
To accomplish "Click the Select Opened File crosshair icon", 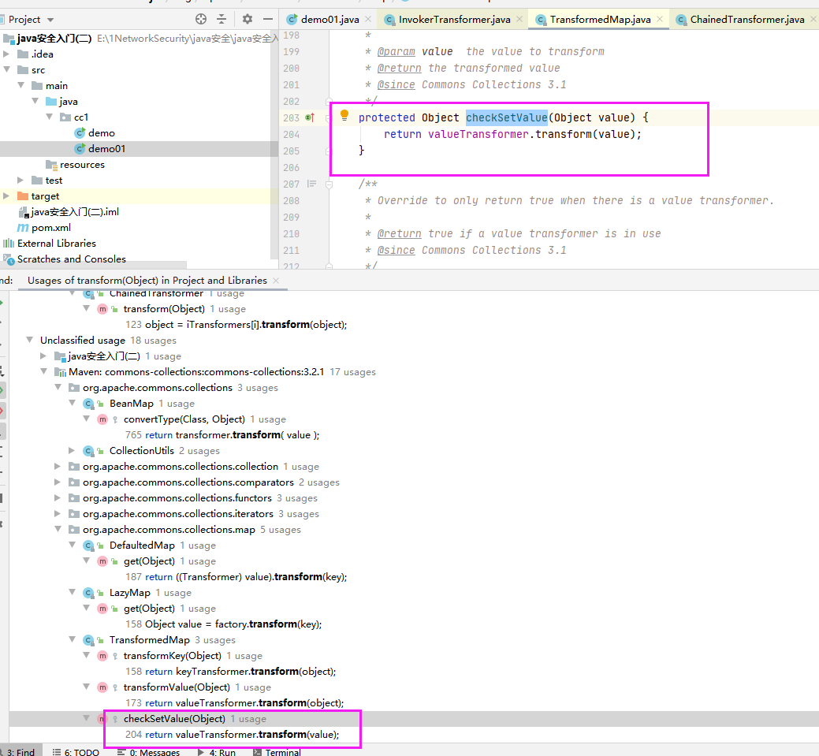I will tap(200, 19).
